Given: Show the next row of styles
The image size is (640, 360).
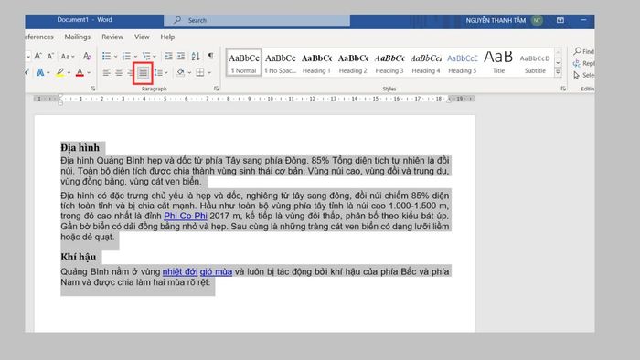Looking at the screenshot, I should pos(558,63).
